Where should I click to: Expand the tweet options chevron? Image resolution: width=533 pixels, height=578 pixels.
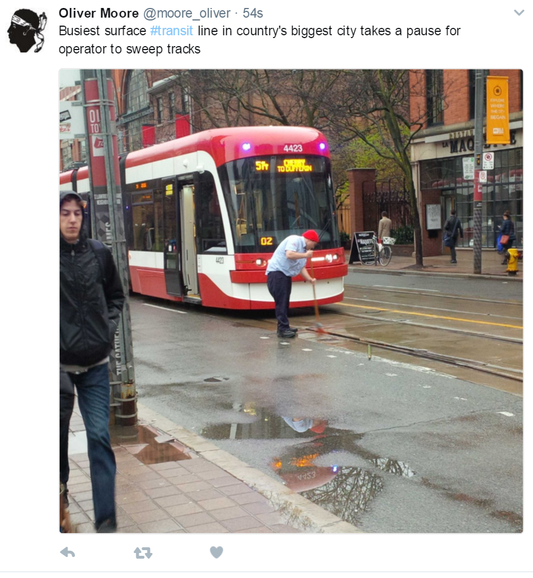click(x=519, y=13)
